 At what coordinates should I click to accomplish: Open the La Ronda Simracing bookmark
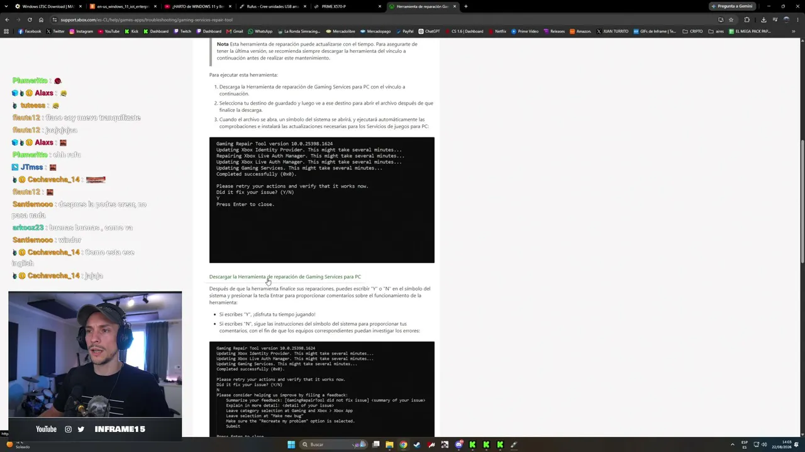(299, 31)
